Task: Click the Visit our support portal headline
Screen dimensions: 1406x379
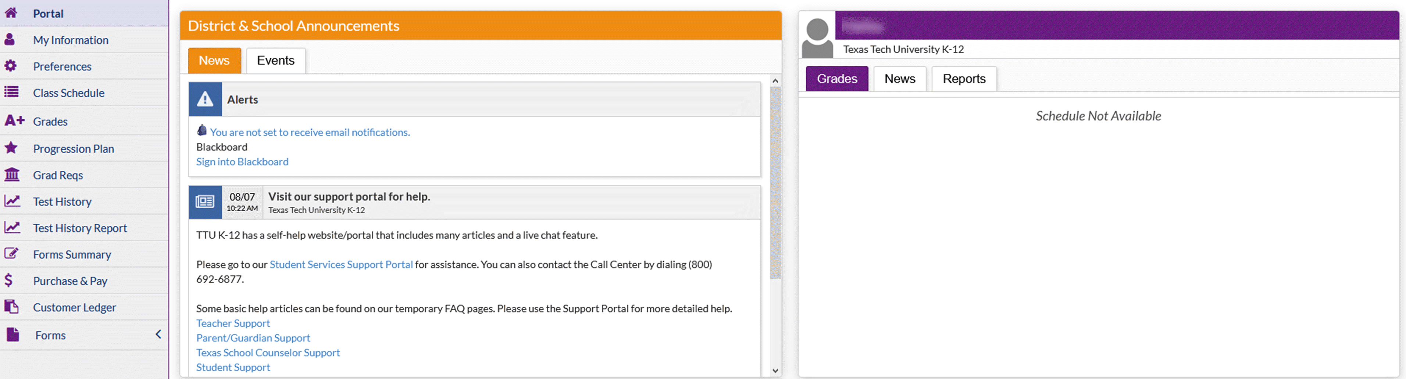Action: pyautogui.click(x=349, y=196)
